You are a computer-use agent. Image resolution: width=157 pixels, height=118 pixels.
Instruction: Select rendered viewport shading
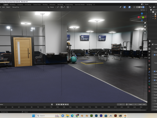[143, 7]
